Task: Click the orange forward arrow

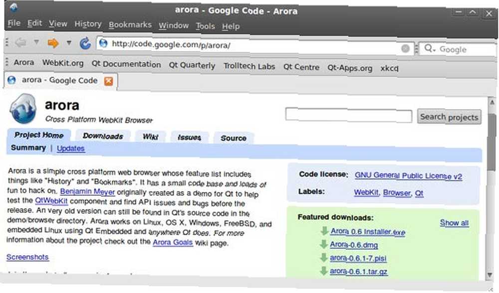Action: pyautogui.click(x=53, y=42)
